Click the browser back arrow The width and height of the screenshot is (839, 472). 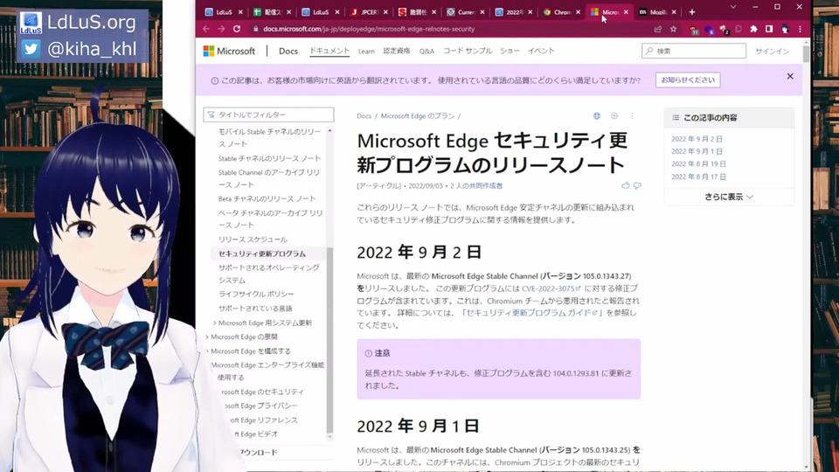(x=206, y=29)
